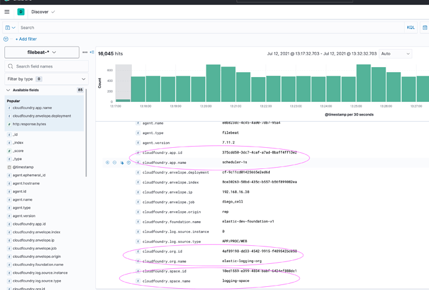This screenshot has width=429, height=290.
Task: Open the Auto interval dropdown
Action: (395, 54)
